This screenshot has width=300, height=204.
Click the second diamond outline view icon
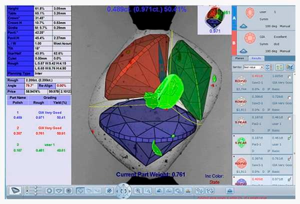pyautogui.click(x=169, y=191)
